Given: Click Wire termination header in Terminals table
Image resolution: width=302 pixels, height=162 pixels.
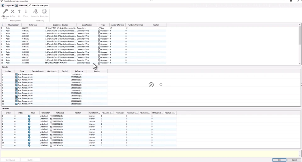Looking at the screenshot, I should (x=94, y=113).
